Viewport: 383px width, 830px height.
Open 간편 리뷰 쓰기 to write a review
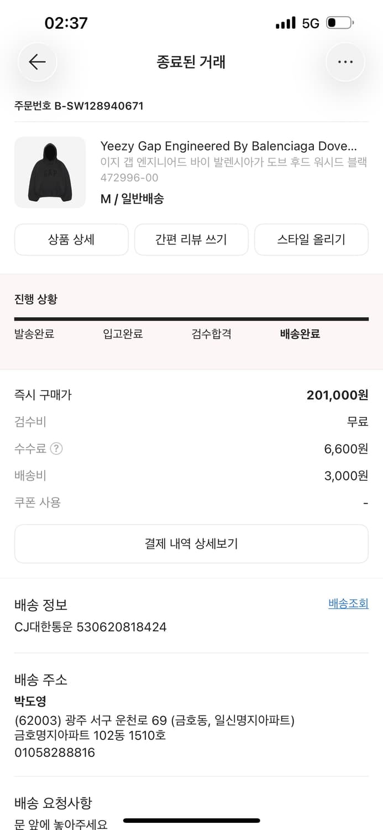(x=191, y=240)
